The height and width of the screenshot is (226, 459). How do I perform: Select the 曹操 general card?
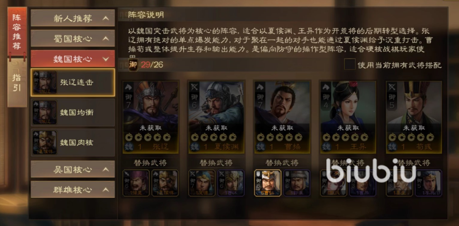tap(282, 117)
